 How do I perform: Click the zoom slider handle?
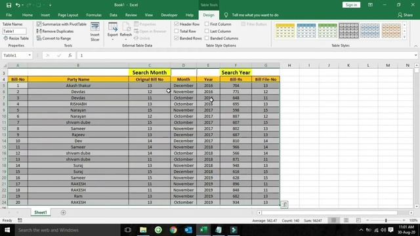pos(386,220)
